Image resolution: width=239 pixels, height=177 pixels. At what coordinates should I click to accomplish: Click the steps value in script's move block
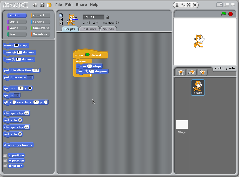click(89, 66)
